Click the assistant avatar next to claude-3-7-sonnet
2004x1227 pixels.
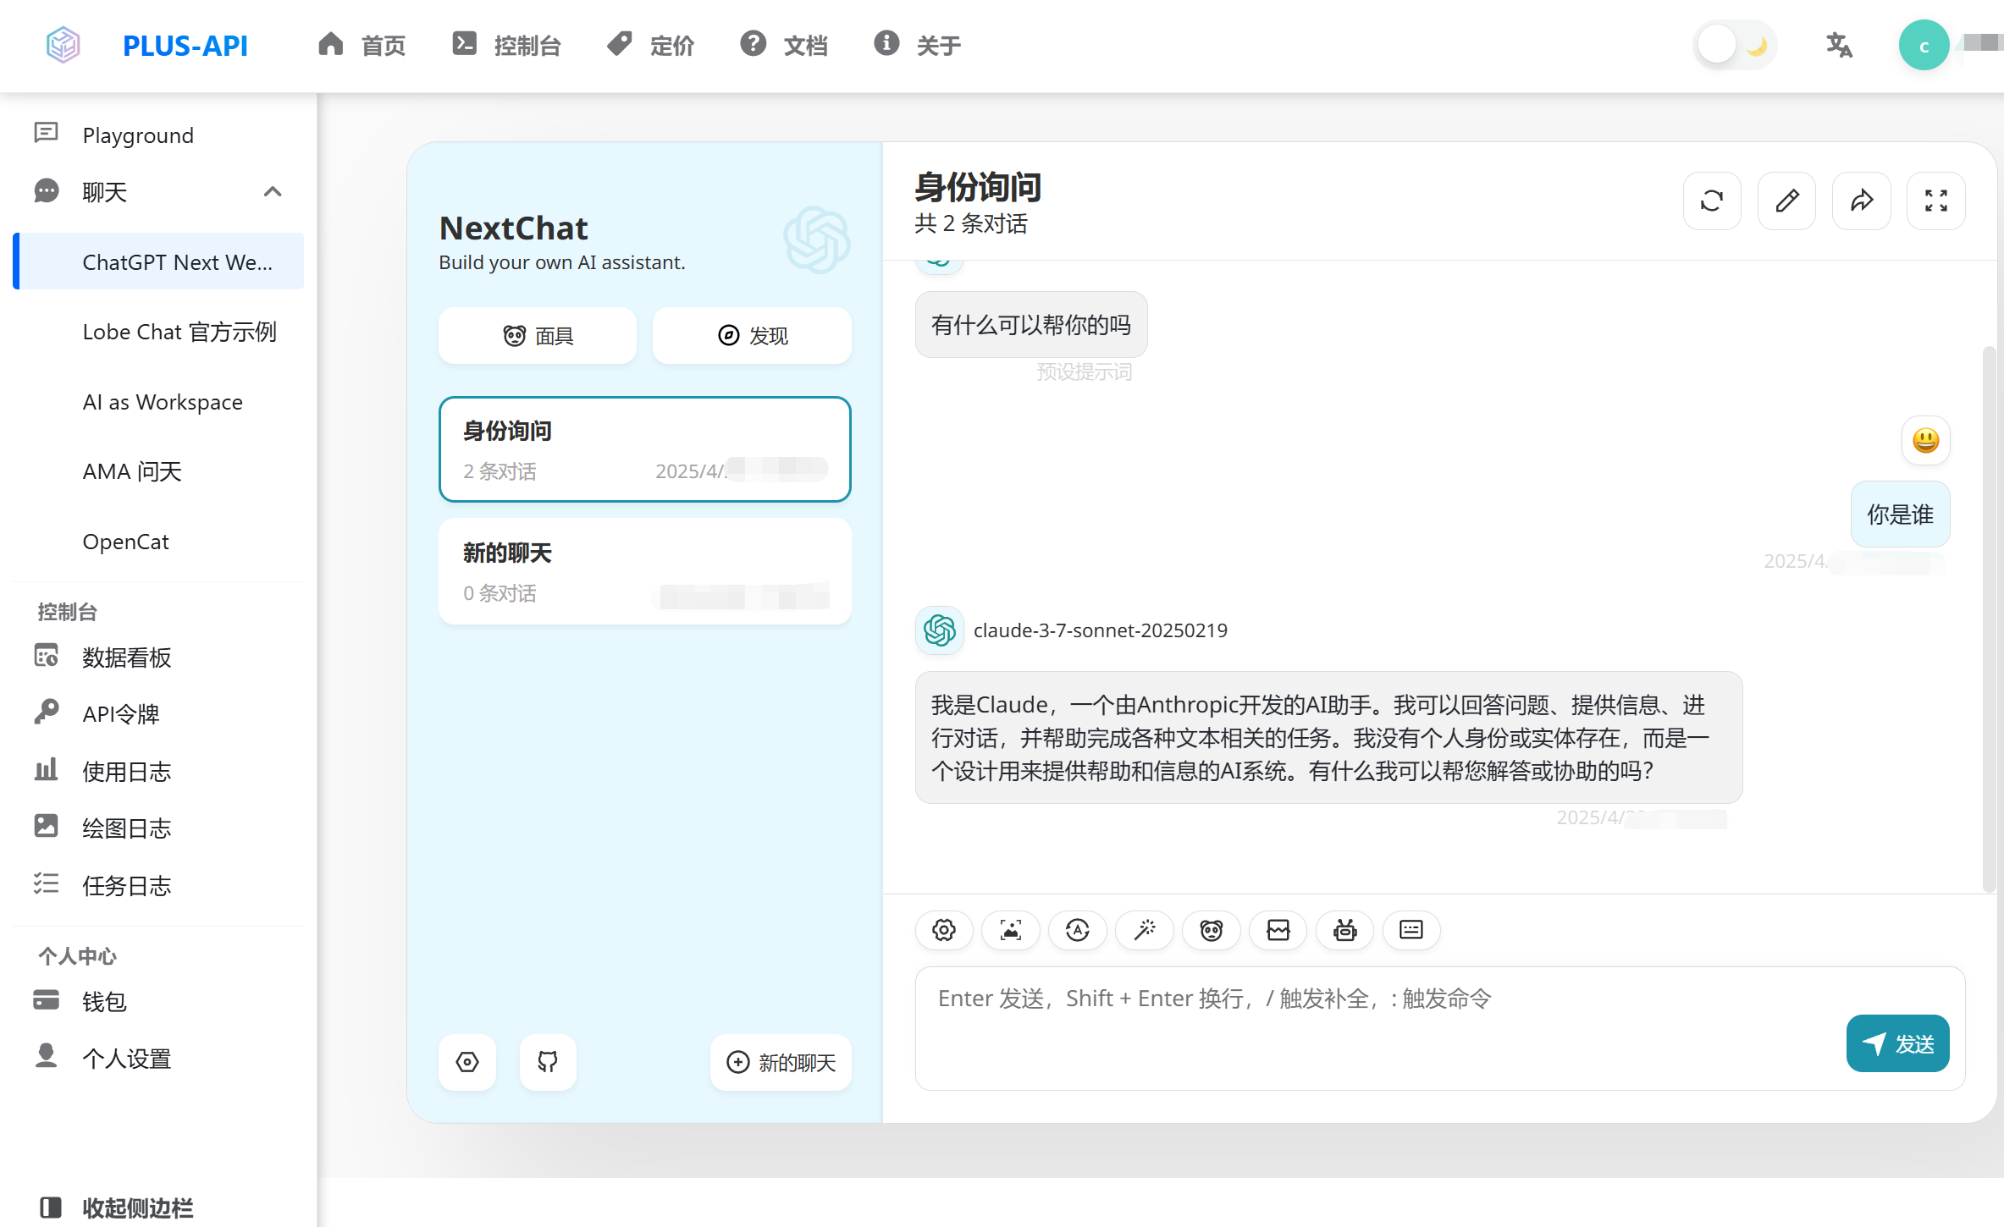(x=939, y=630)
